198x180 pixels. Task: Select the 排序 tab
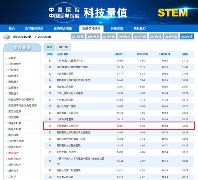coord(49,47)
